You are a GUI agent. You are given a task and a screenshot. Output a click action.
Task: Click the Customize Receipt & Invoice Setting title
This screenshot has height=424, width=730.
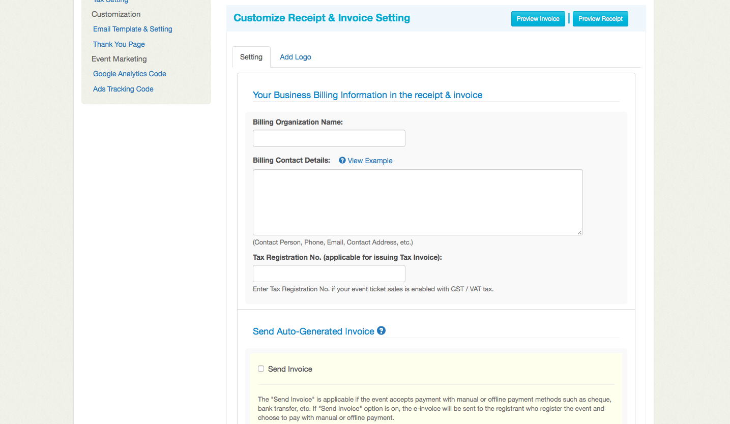point(322,18)
